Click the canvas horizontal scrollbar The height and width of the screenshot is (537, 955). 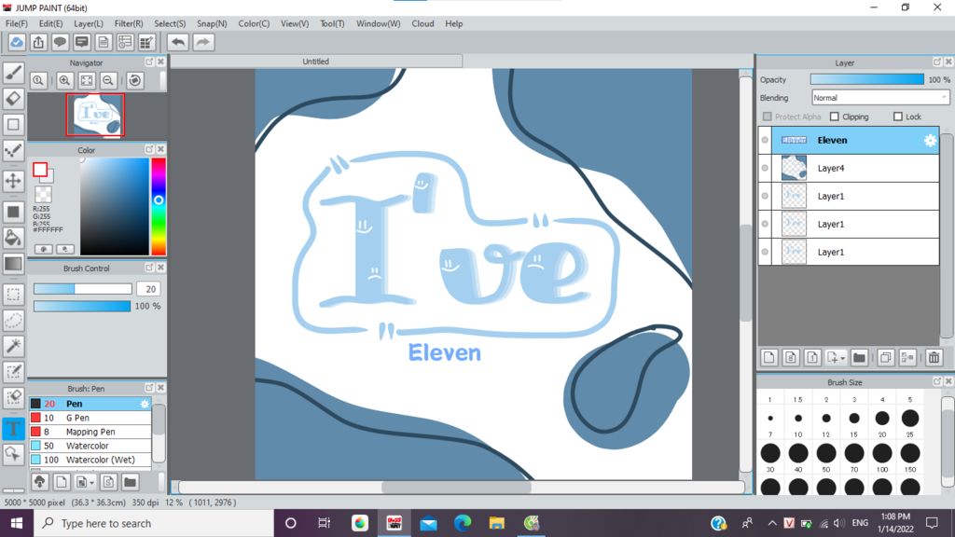pos(456,487)
